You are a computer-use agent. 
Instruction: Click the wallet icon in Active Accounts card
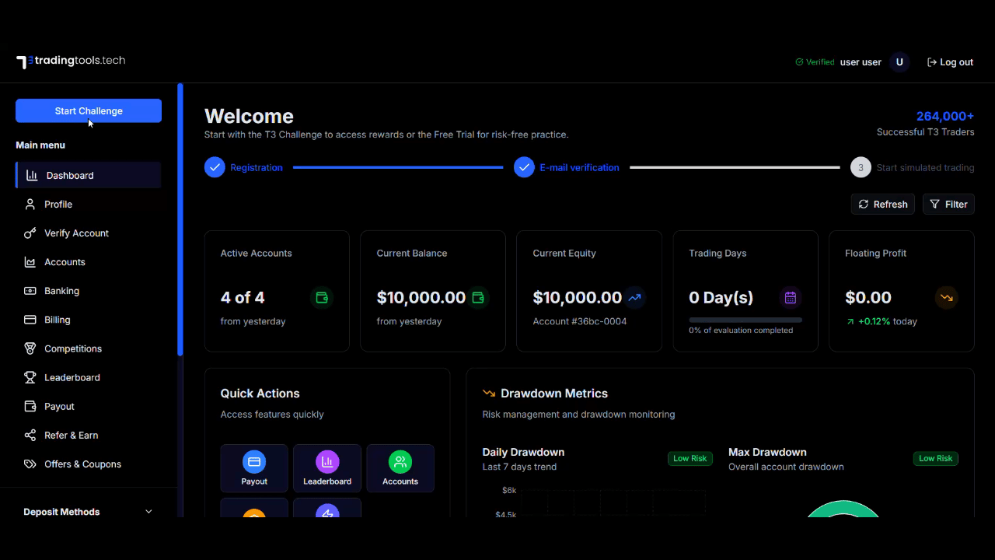(321, 297)
